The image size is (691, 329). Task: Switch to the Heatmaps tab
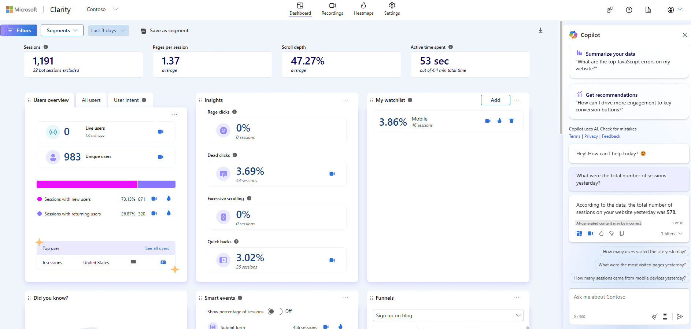363,9
